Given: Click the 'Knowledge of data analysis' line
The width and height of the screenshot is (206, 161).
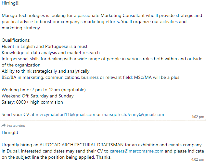Looking at the screenshot, I should pos(51,52).
